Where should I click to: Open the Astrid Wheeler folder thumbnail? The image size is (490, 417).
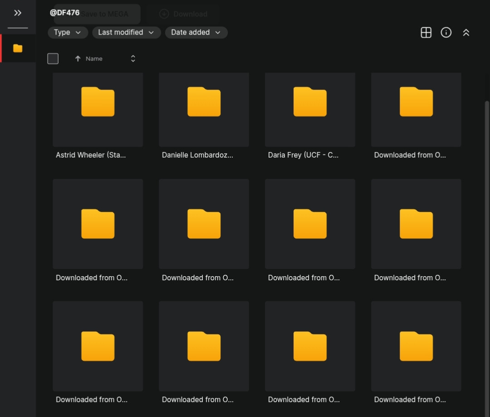click(98, 109)
